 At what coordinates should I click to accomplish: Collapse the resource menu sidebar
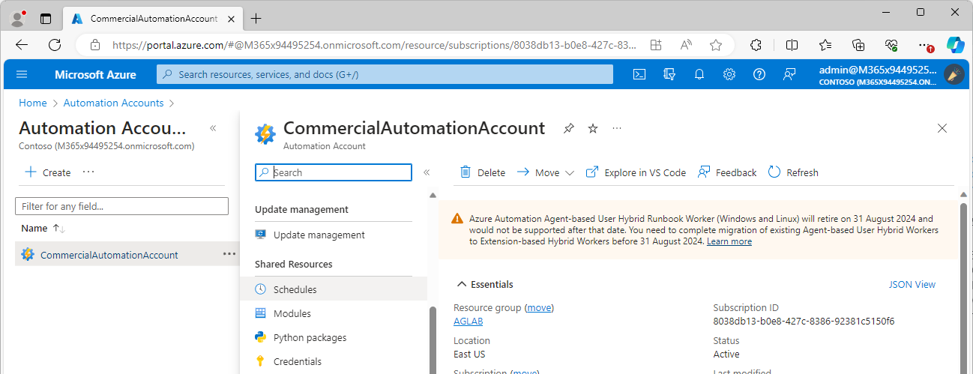[427, 172]
